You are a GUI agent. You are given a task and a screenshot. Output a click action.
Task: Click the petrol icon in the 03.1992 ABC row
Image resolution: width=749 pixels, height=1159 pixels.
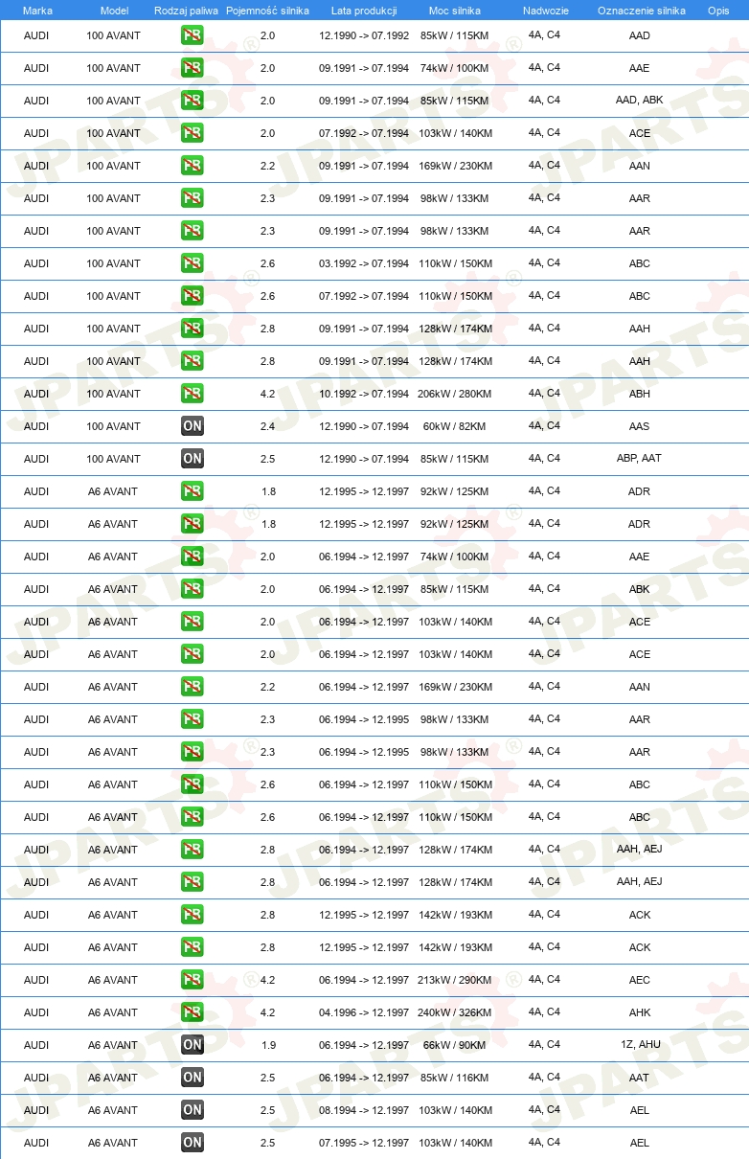click(x=193, y=263)
